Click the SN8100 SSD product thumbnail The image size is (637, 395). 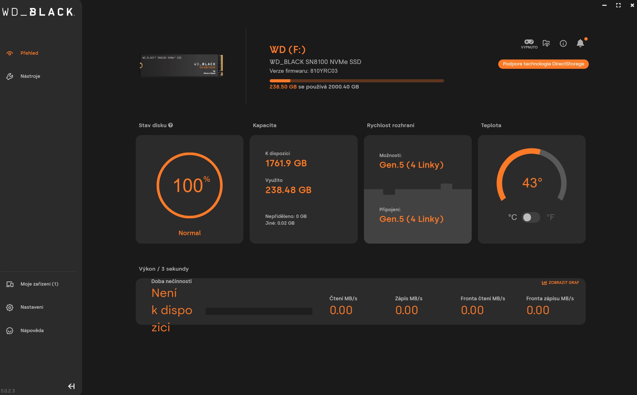pos(181,65)
